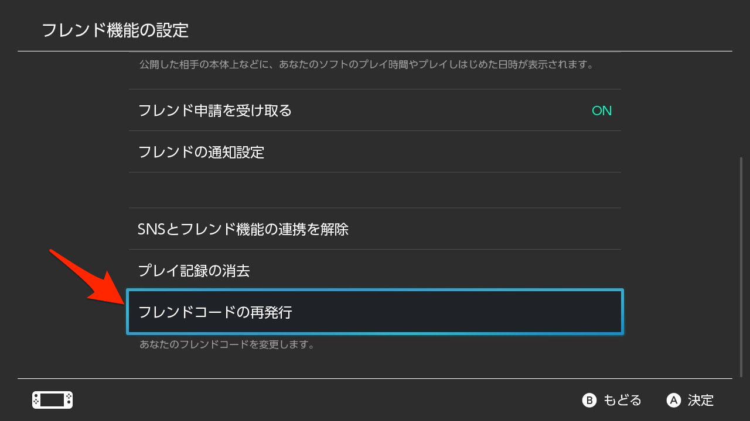The width and height of the screenshot is (750, 421).
Task: Click the blue focus border of selected row
Action: (375, 290)
